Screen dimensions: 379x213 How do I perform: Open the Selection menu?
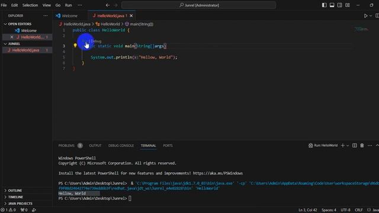[x=30, y=5]
